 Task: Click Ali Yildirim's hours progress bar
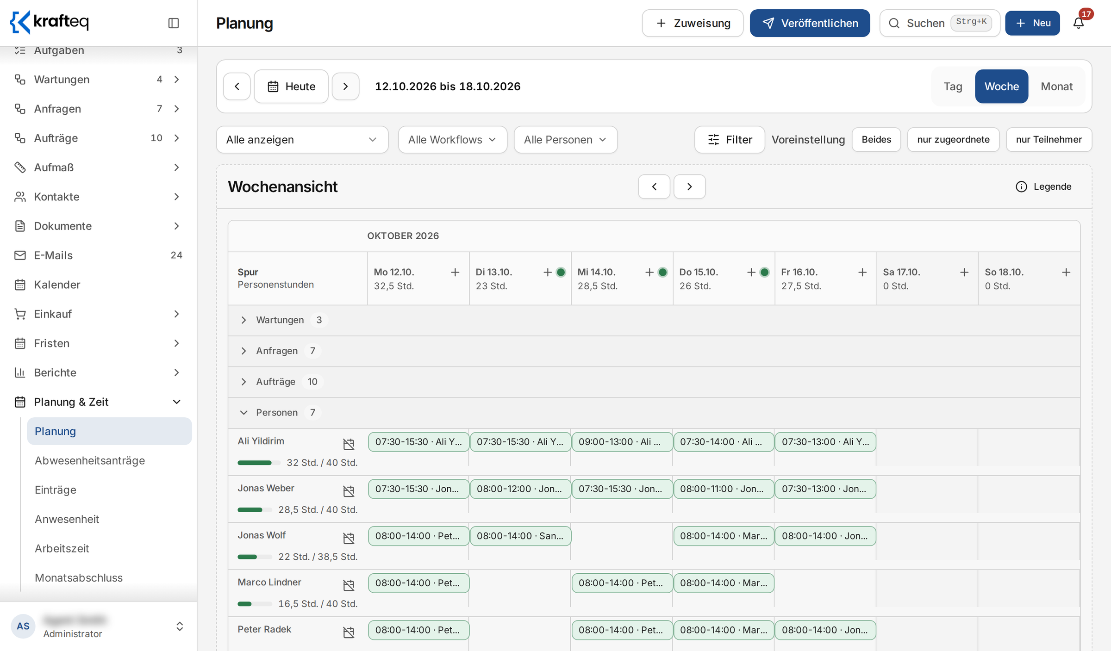point(259,463)
